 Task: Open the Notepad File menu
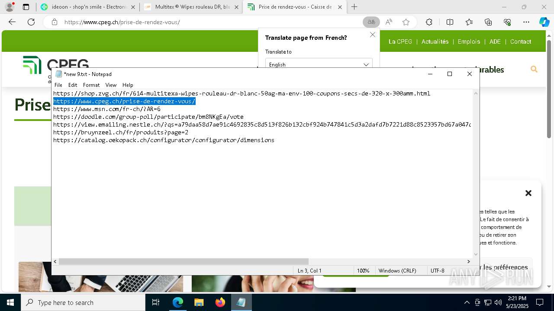[58, 85]
